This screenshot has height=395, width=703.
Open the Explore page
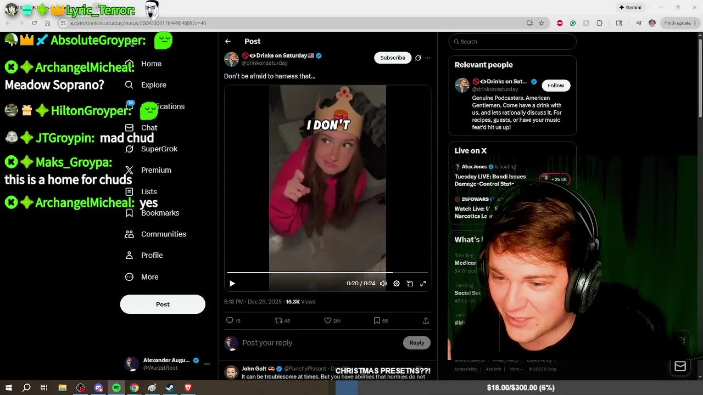(146, 85)
